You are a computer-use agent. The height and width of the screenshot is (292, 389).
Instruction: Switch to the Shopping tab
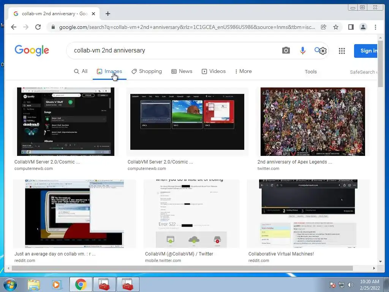[147, 71]
